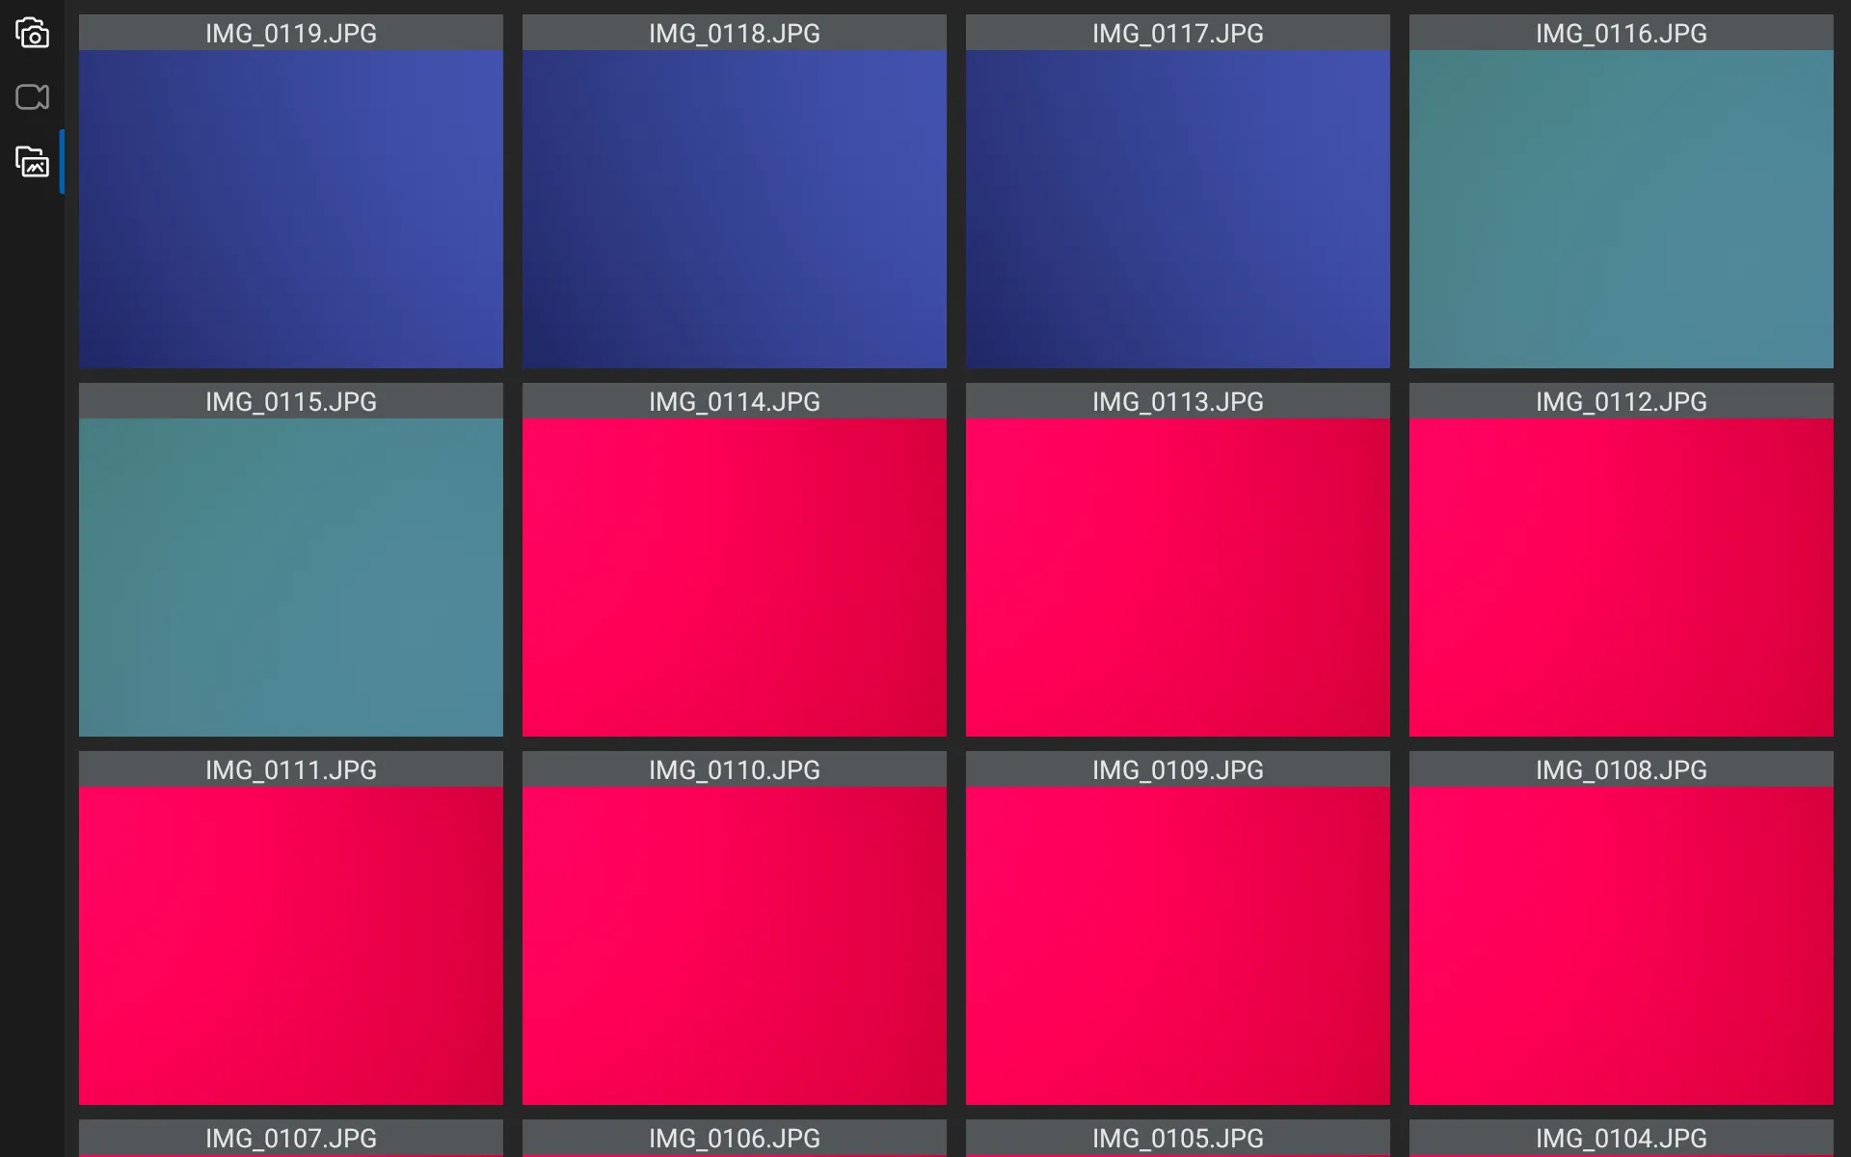Switch to video recording mode icon
This screenshot has height=1157, width=1851.
point(32,97)
